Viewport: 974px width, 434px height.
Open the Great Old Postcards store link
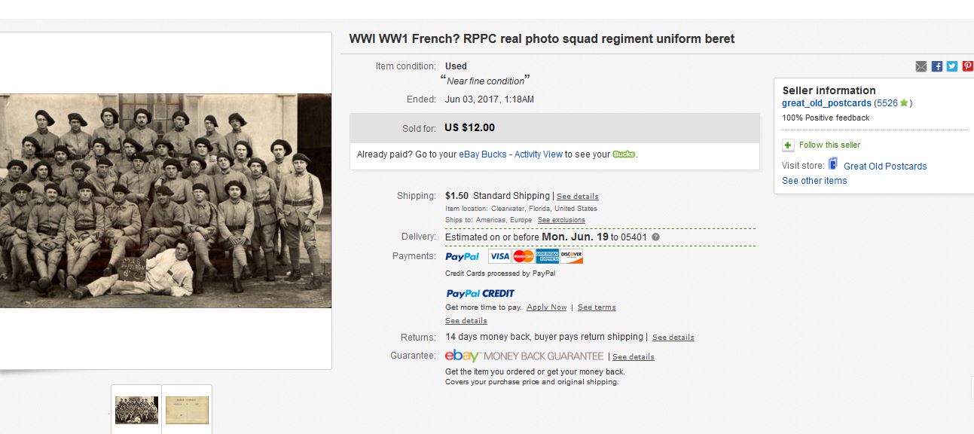point(885,167)
